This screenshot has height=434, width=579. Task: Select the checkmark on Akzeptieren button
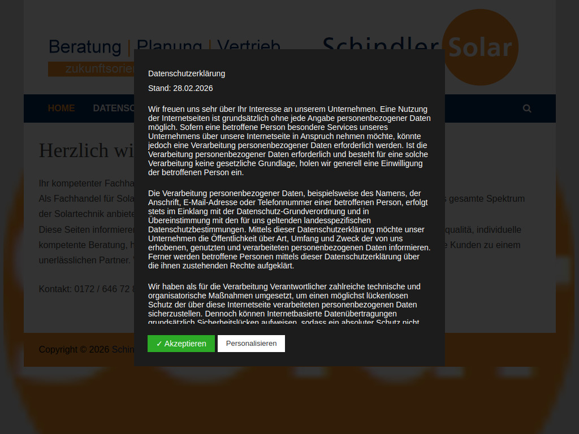coord(158,343)
